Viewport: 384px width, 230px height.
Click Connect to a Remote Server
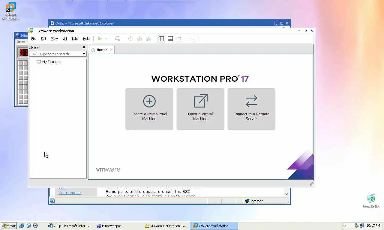pos(251,109)
